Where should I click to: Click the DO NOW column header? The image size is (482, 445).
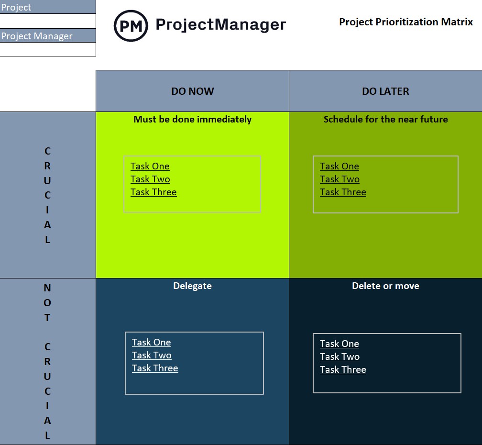pos(192,91)
